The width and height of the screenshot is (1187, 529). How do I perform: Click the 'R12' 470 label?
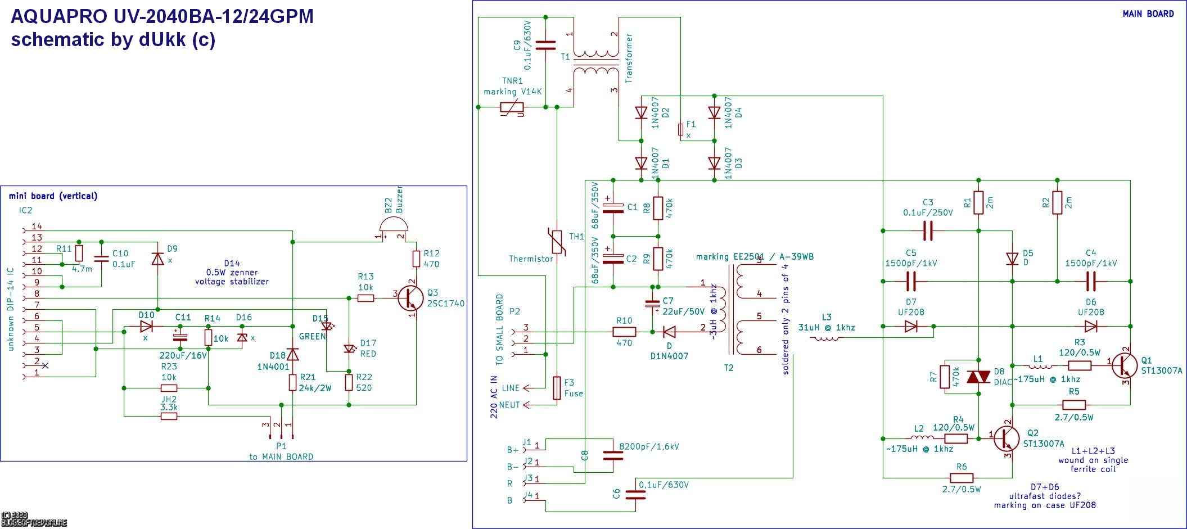click(432, 254)
